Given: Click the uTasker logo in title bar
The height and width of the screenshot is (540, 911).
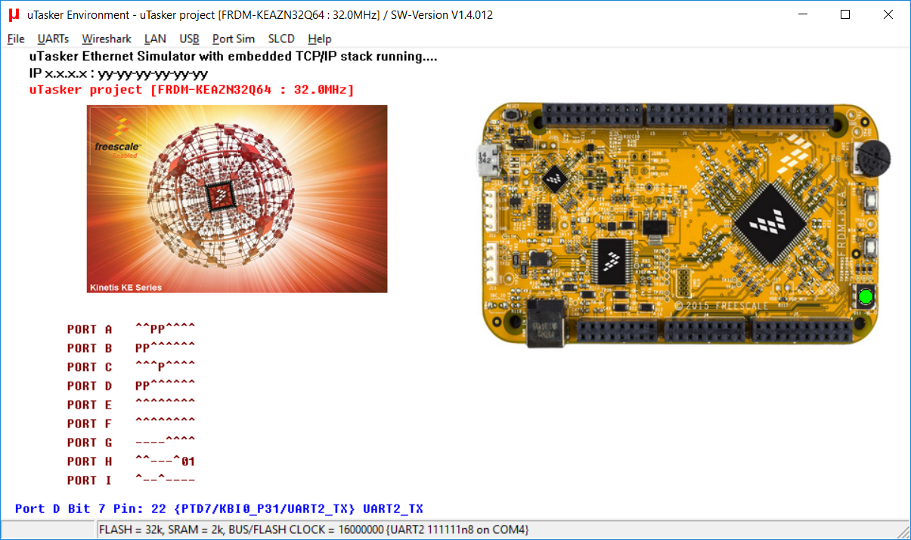Looking at the screenshot, I should pyautogui.click(x=14, y=14).
